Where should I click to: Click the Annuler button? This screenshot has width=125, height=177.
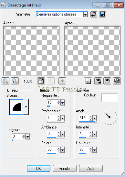point(65,168)
